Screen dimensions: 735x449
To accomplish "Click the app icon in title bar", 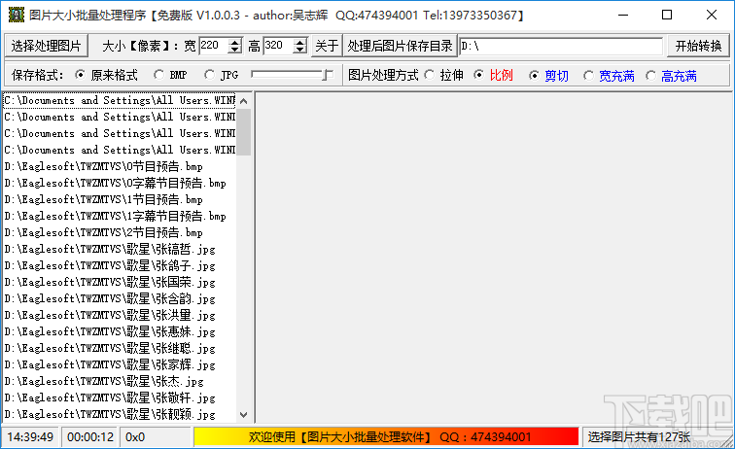I will tap(17, 15).
